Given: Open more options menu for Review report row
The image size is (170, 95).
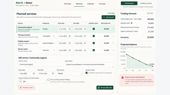Looking at the screenshot, I should click(113, 50).
